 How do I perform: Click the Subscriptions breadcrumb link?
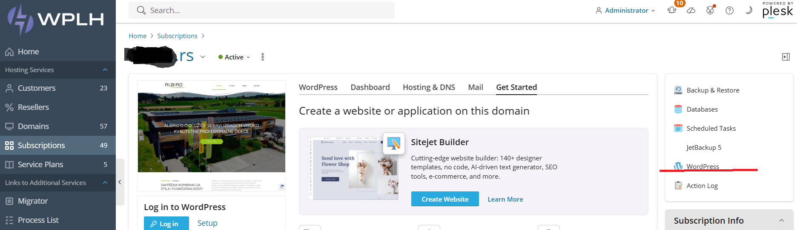[177, 36]
